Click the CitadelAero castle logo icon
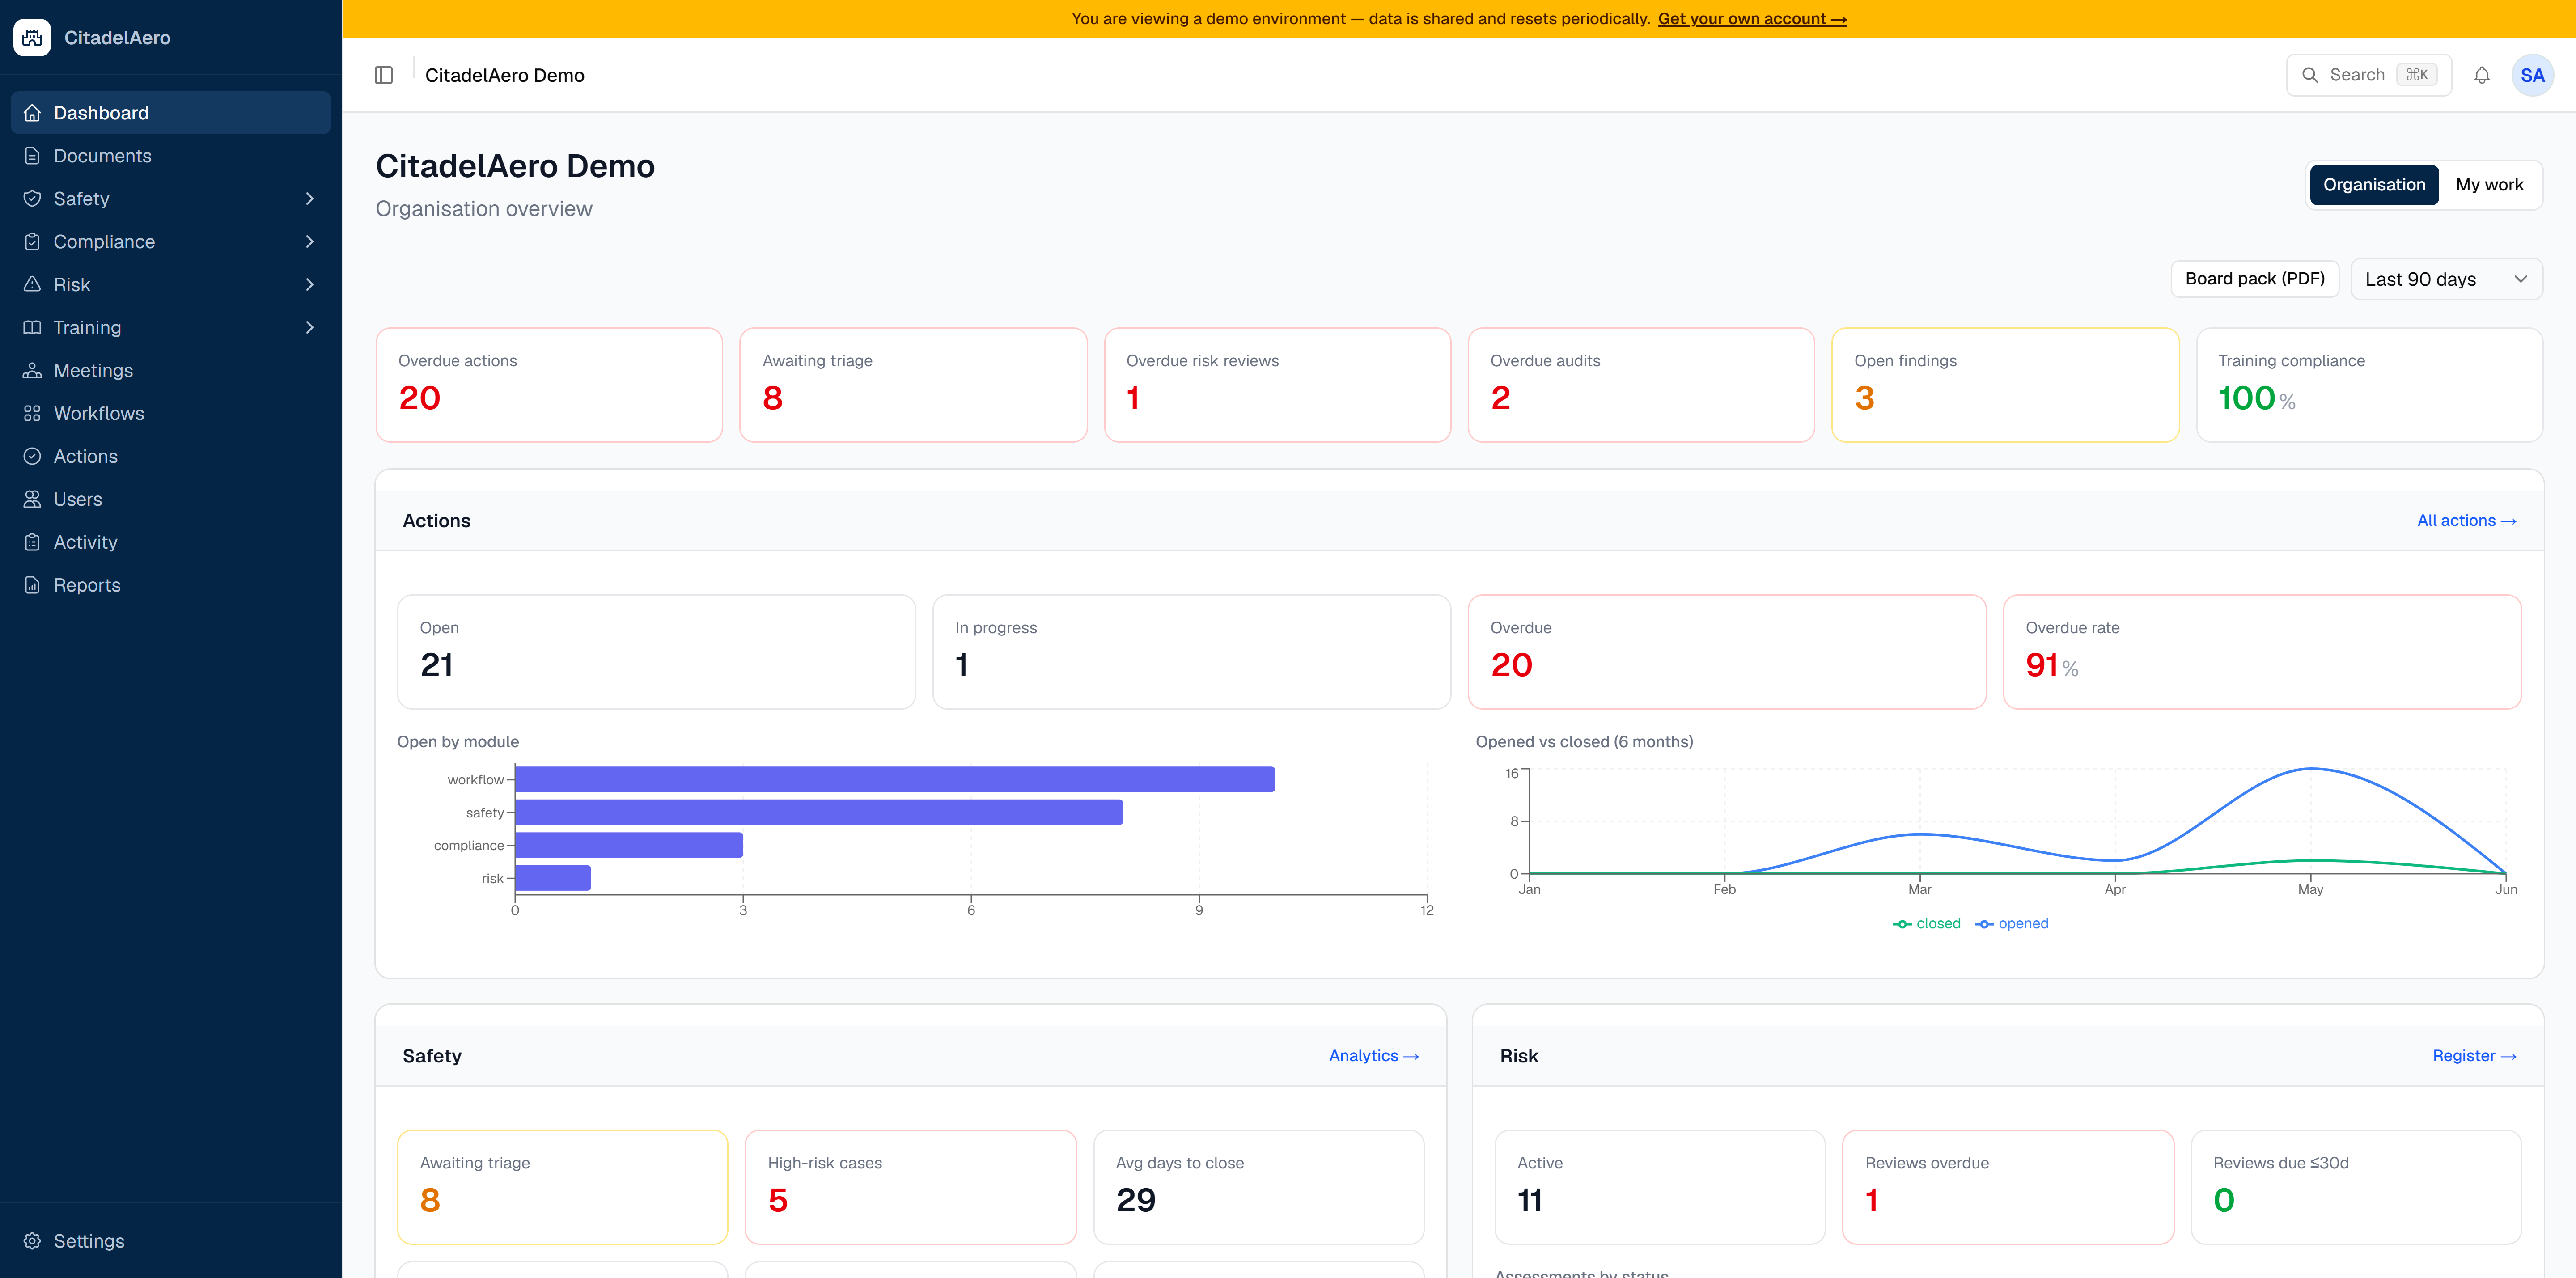 point(32,37)
